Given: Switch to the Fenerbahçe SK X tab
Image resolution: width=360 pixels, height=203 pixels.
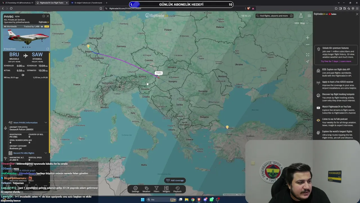Looking at the screenshot, I should 18,3.
